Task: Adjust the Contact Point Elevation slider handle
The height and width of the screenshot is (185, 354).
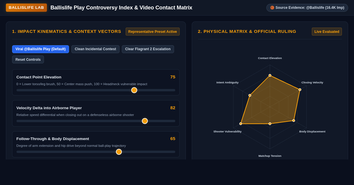Action: point(134,90)
